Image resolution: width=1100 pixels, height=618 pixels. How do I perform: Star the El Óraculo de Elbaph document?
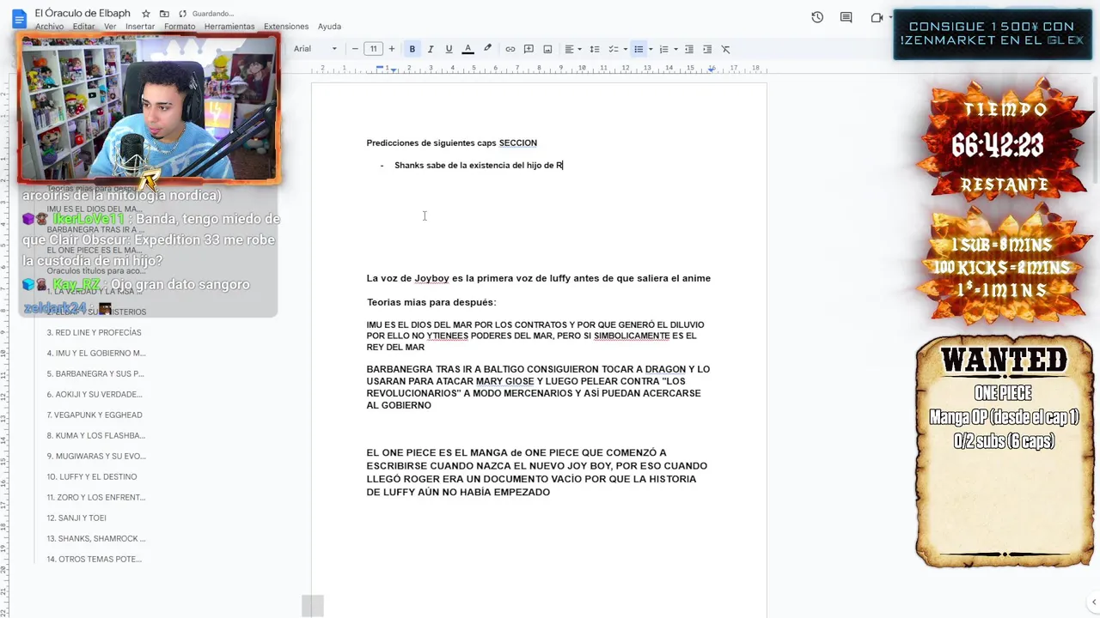146,14
